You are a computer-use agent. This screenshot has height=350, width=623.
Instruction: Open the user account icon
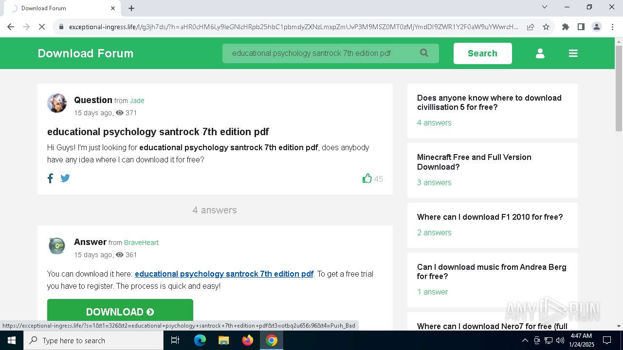pyautogui.click(x=540, y=53)
